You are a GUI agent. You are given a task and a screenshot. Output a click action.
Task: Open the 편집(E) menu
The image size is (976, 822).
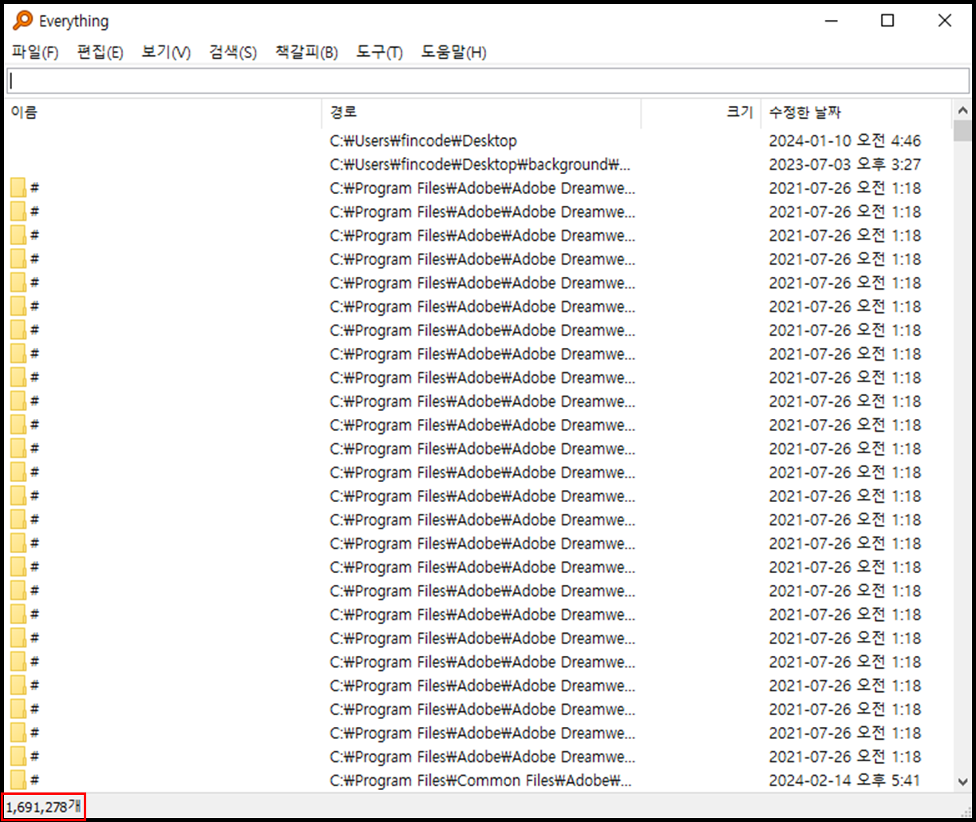tap(100, 53)
